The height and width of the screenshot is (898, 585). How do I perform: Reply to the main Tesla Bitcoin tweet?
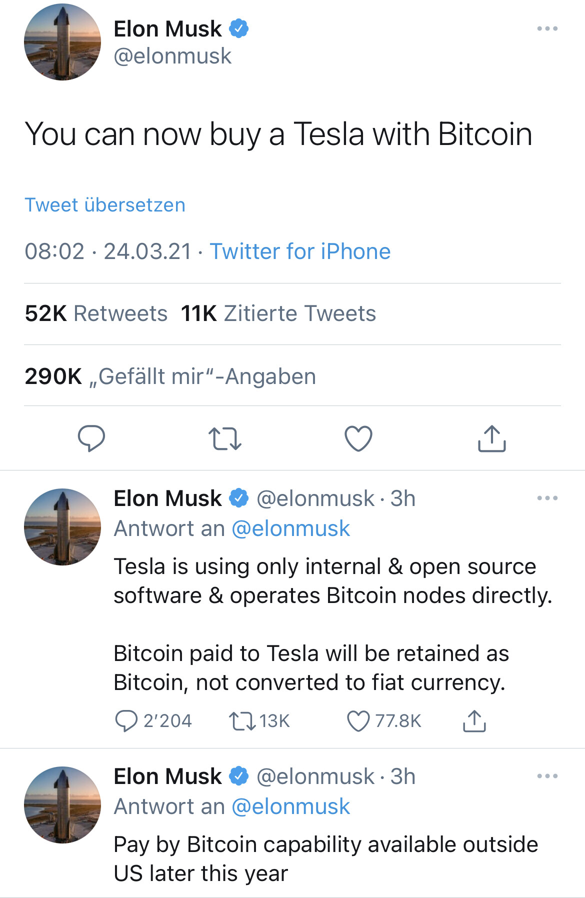point(91,438)
